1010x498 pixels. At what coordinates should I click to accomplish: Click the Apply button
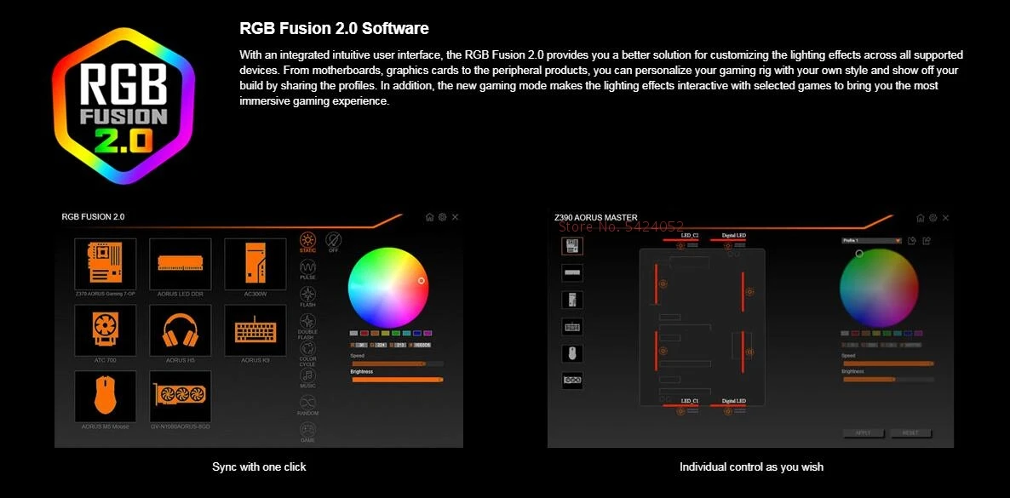coord(864,433)
